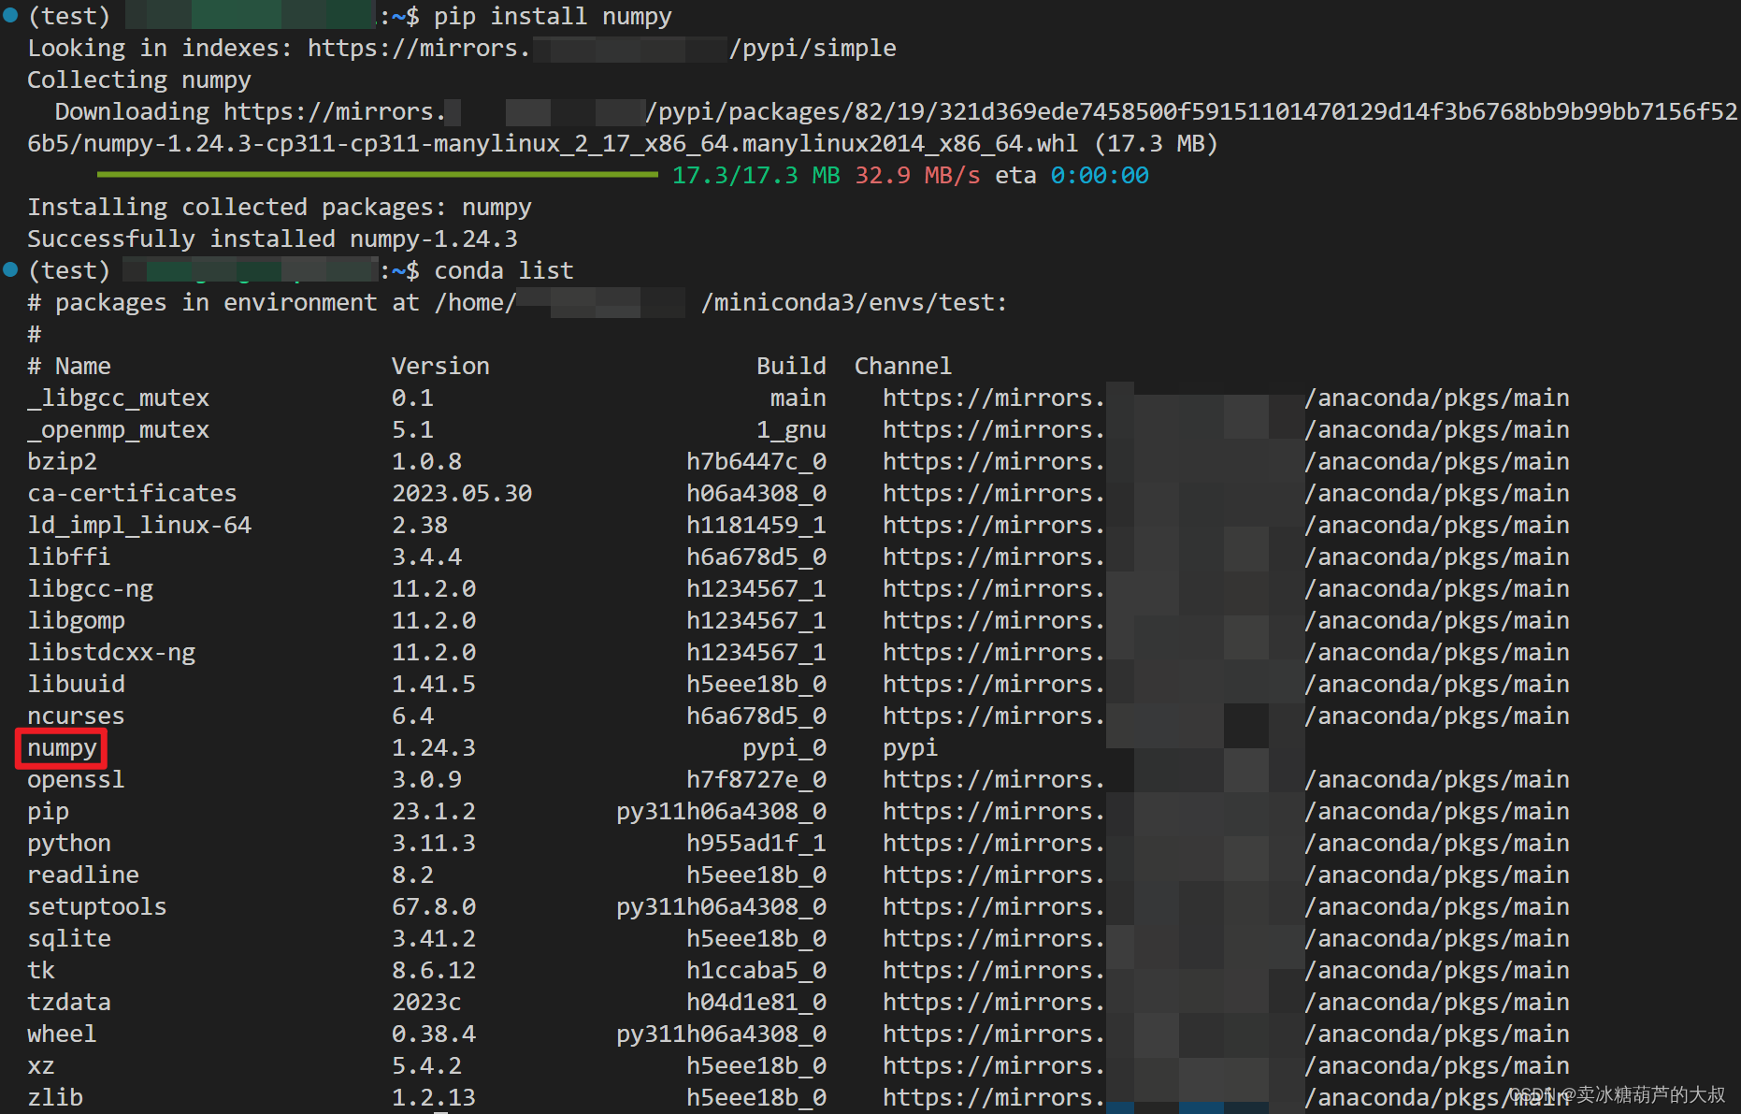The height and width of the screenshot is (1114, 1741).
Task: Click 'Installing collected packages: numpy' line
Action: click(280, 208)
